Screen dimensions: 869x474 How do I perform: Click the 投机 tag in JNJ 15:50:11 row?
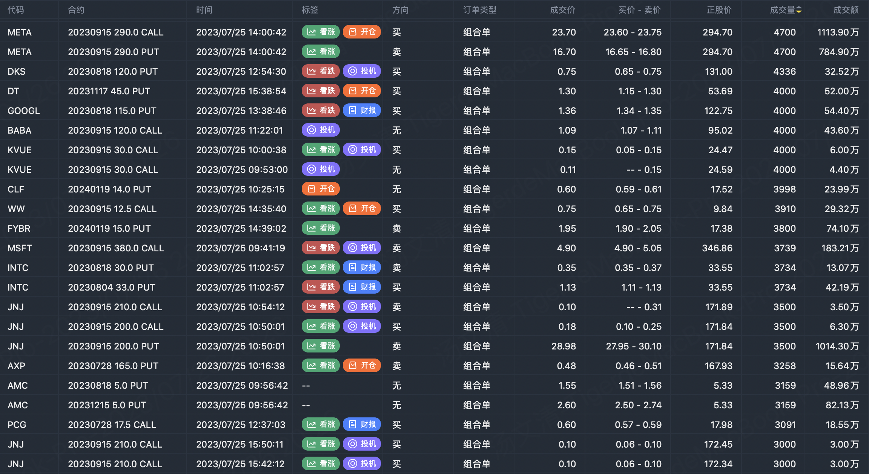[x=362, y=444]
